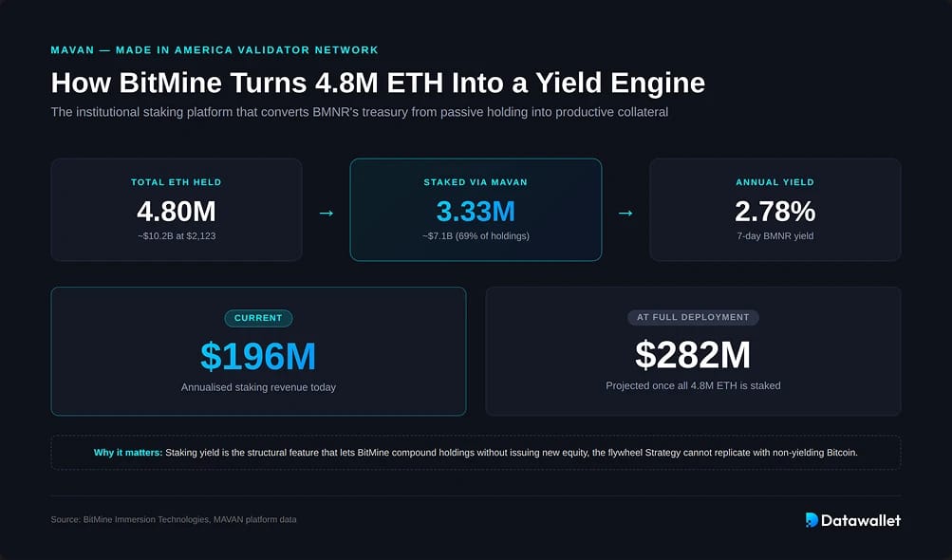Click the Datawallet brand name text
This screenshot has height=560, width=952.
[x=861, y=520]
